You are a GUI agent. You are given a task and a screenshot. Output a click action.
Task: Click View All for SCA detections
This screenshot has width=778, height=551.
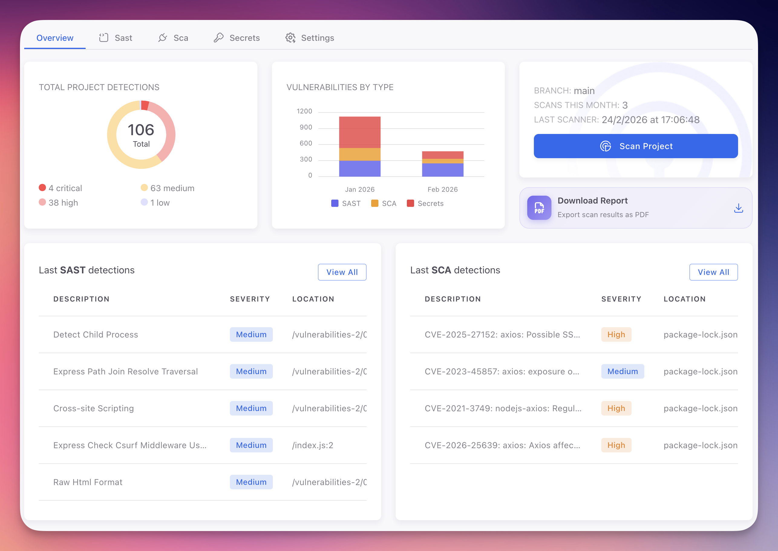pyautogui.click(x=714, y=272)
